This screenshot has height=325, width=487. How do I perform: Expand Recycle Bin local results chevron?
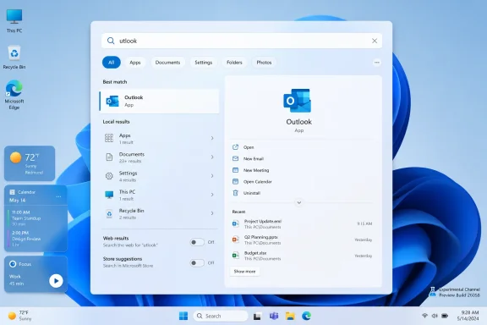pos(212,213)
